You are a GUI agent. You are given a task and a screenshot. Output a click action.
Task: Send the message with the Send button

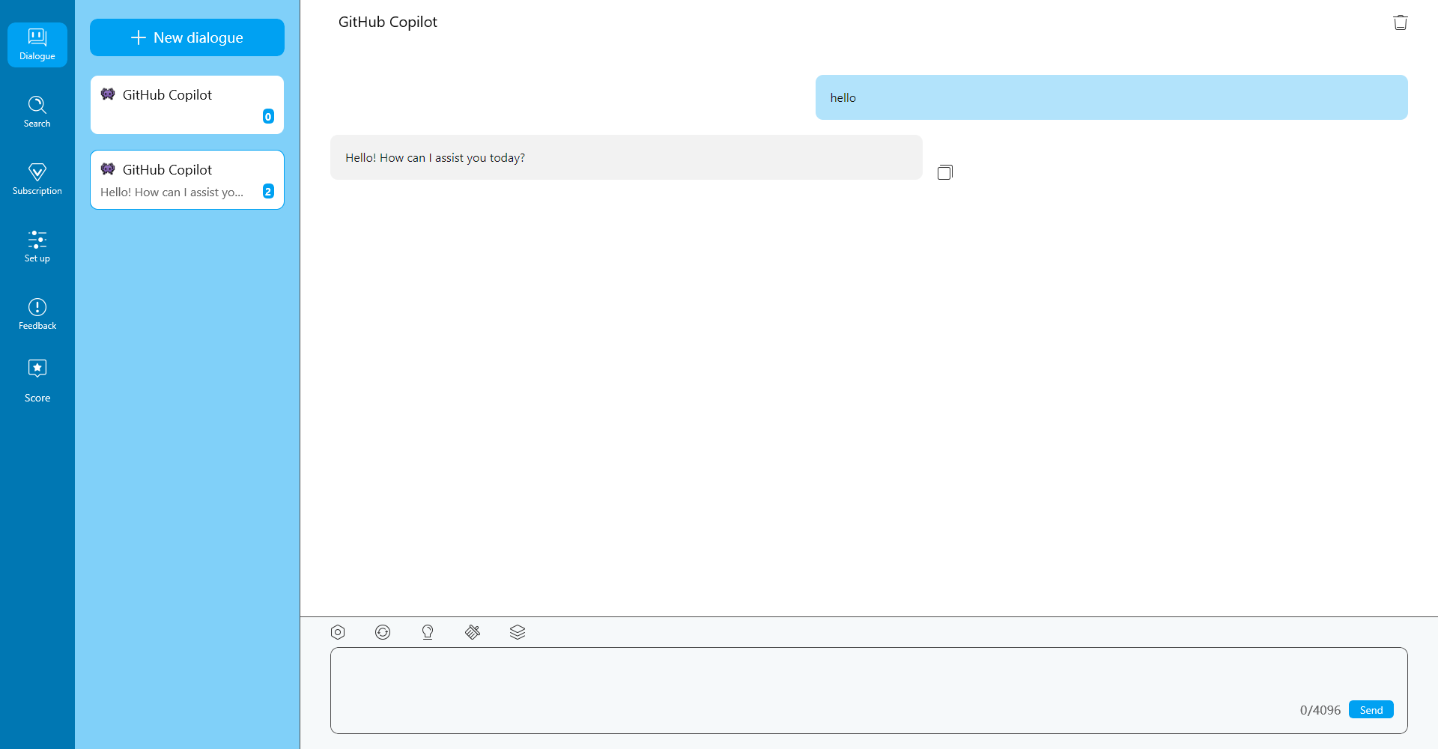pyautogui.click(x=1371, y=710)
